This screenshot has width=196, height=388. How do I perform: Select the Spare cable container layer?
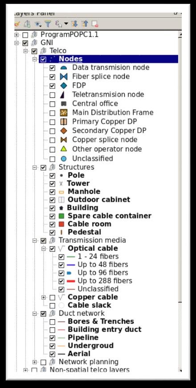pos(109,216)
